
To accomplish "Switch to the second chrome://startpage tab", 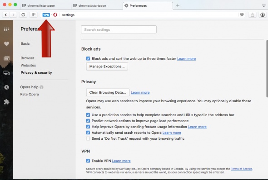I will 97,5.
